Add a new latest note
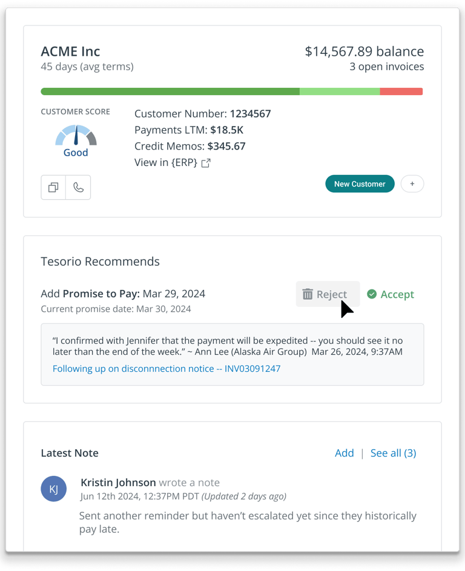The image size is (465, 571). [344, 453]
